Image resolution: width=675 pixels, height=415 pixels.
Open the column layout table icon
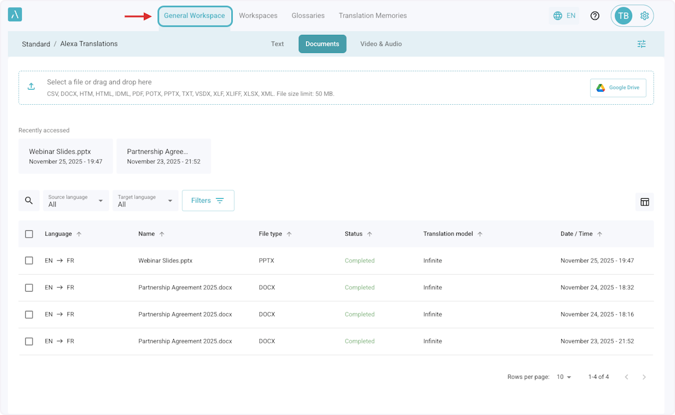coord(645,202)
